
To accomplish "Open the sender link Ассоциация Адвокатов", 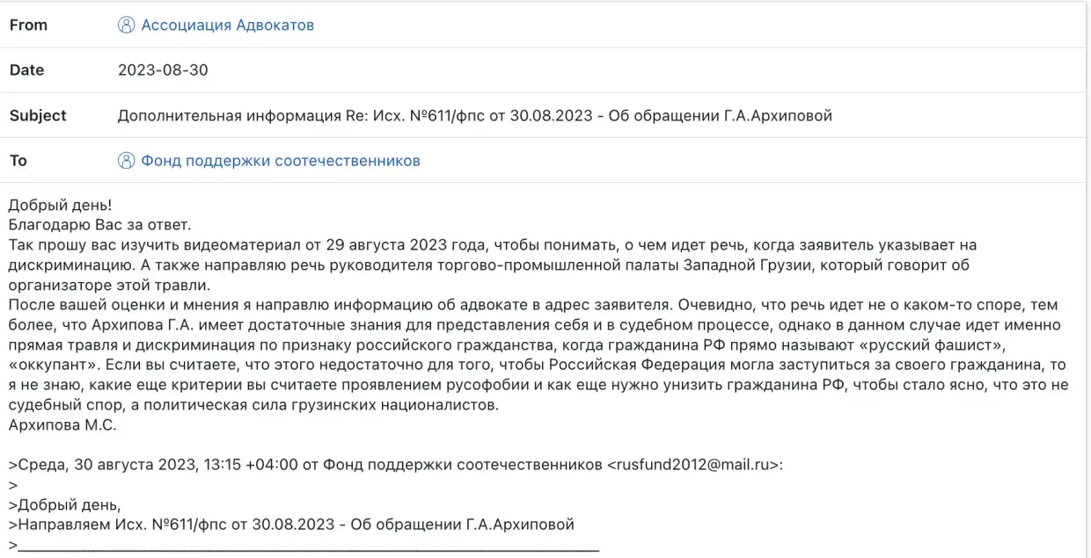I will pos(227,25).
